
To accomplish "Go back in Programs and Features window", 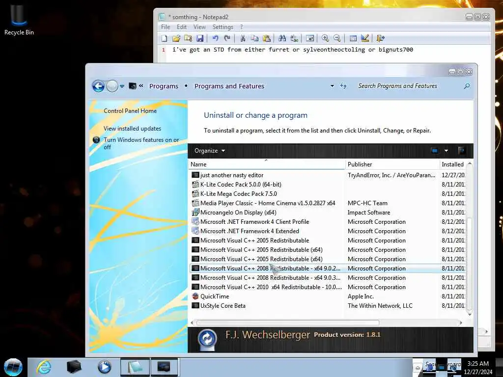I will pos(98,86).
